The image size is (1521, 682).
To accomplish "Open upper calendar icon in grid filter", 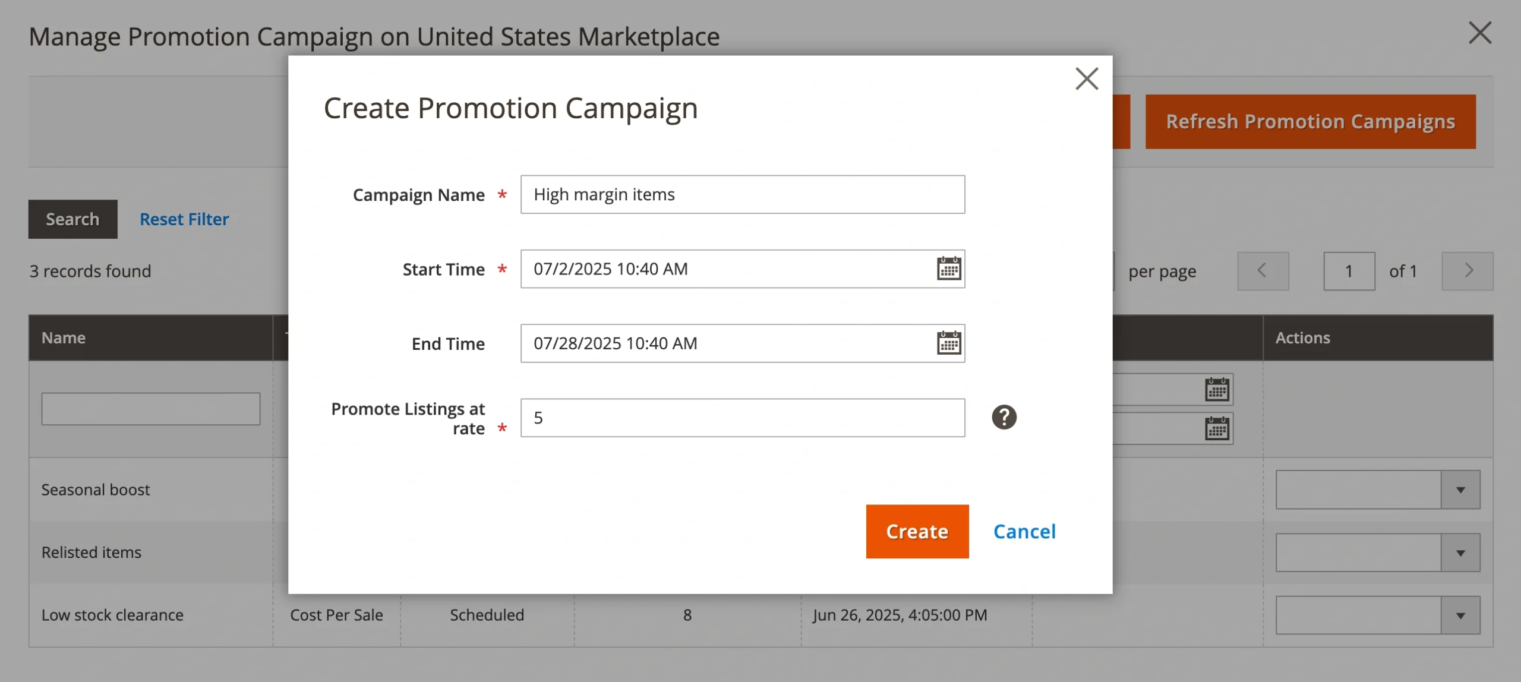I will click(1217, 390).
